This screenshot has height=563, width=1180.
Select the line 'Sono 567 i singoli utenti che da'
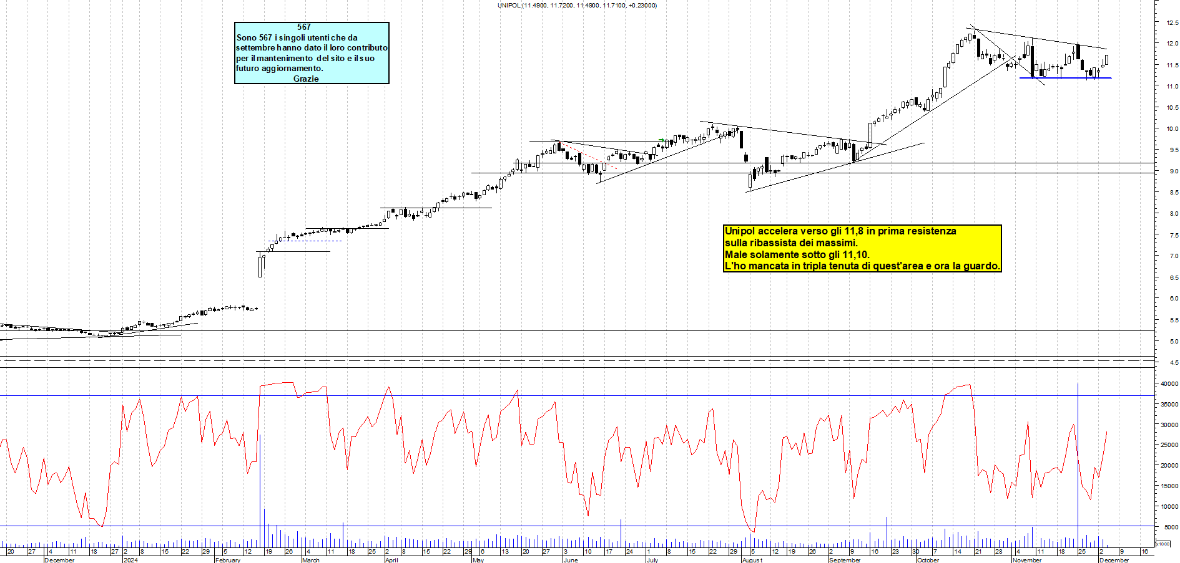[x=297, y=37]
